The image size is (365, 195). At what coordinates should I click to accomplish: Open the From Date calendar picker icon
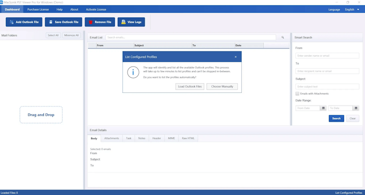323,108
